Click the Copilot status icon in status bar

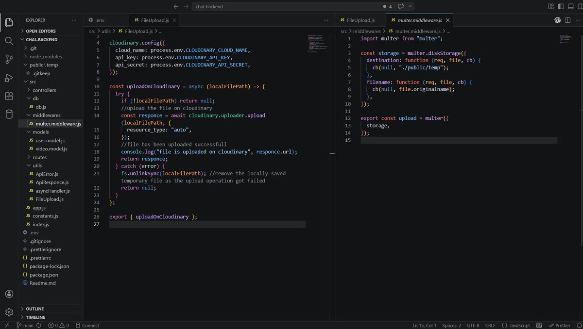click(x=540, y=325)
